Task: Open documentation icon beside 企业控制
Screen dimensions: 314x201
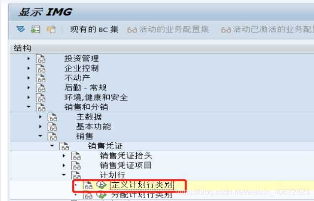Action: point(41,68)
